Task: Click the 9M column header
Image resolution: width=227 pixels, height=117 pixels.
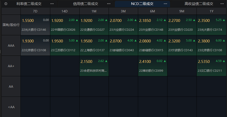Action: tap(182, 11)
